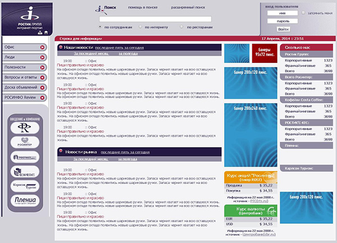Click the search magnifier logo icon
The image size is (337, 243).
[101, 10]
